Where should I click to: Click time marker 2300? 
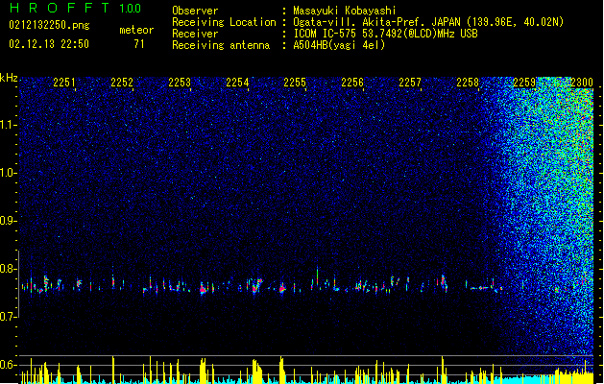click(582, 82)
